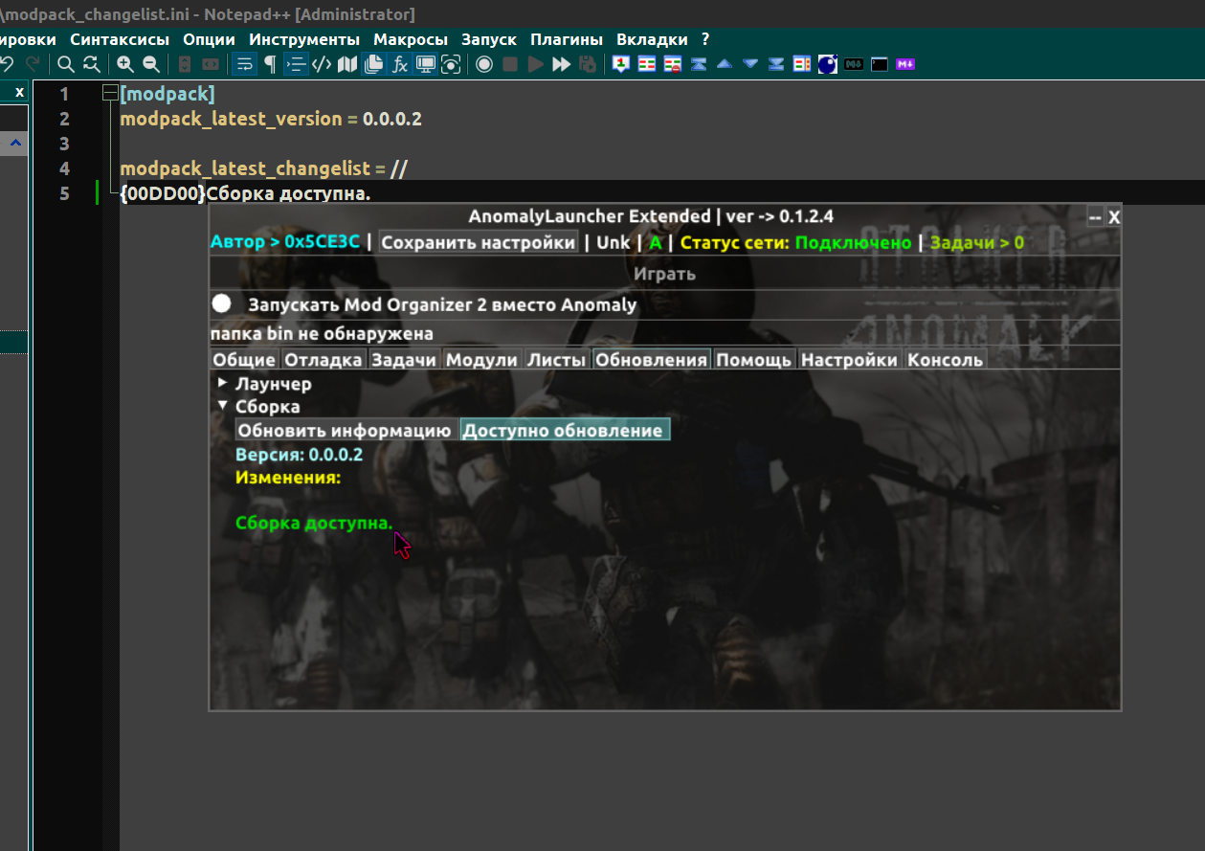
Task: Switch to the Настройки tab
Action: [849, 360]
